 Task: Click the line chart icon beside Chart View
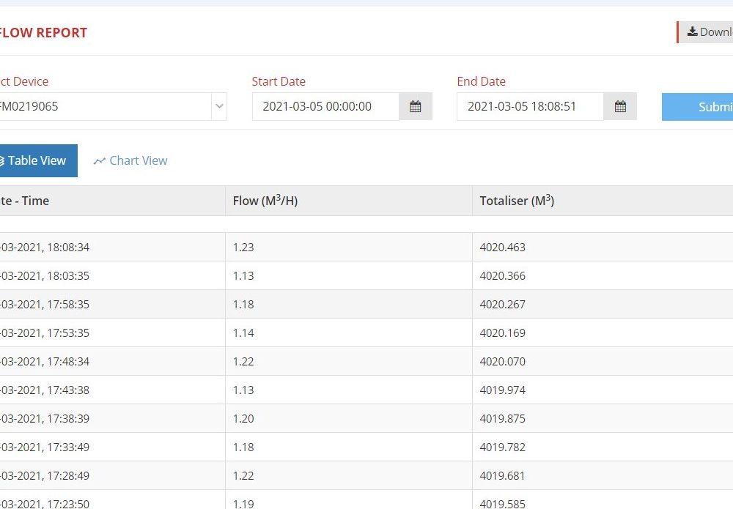point(99,160)
